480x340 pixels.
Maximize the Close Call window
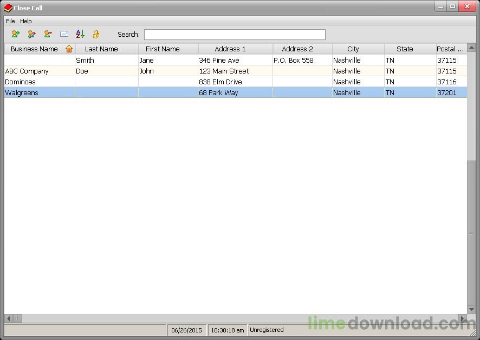click(x=452, y=6)
